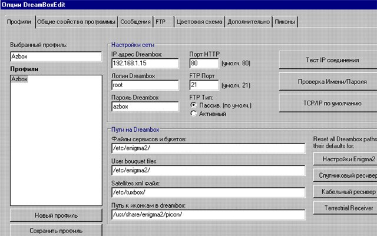
Task: Select Пассив. FTP type radio button
Action: 193,105
